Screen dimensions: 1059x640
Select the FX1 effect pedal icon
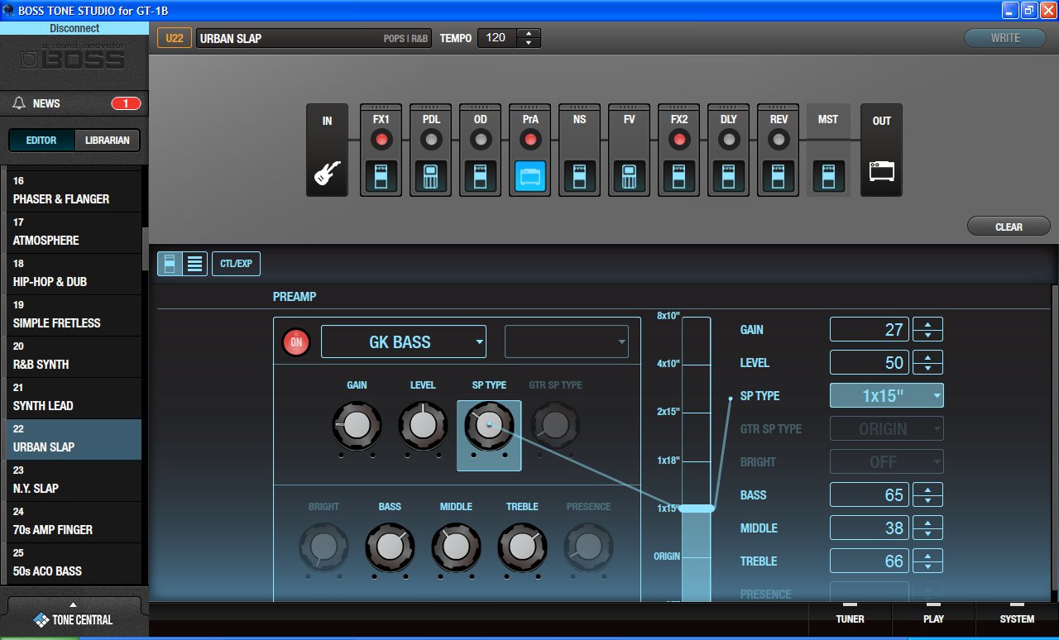point(381,175)
